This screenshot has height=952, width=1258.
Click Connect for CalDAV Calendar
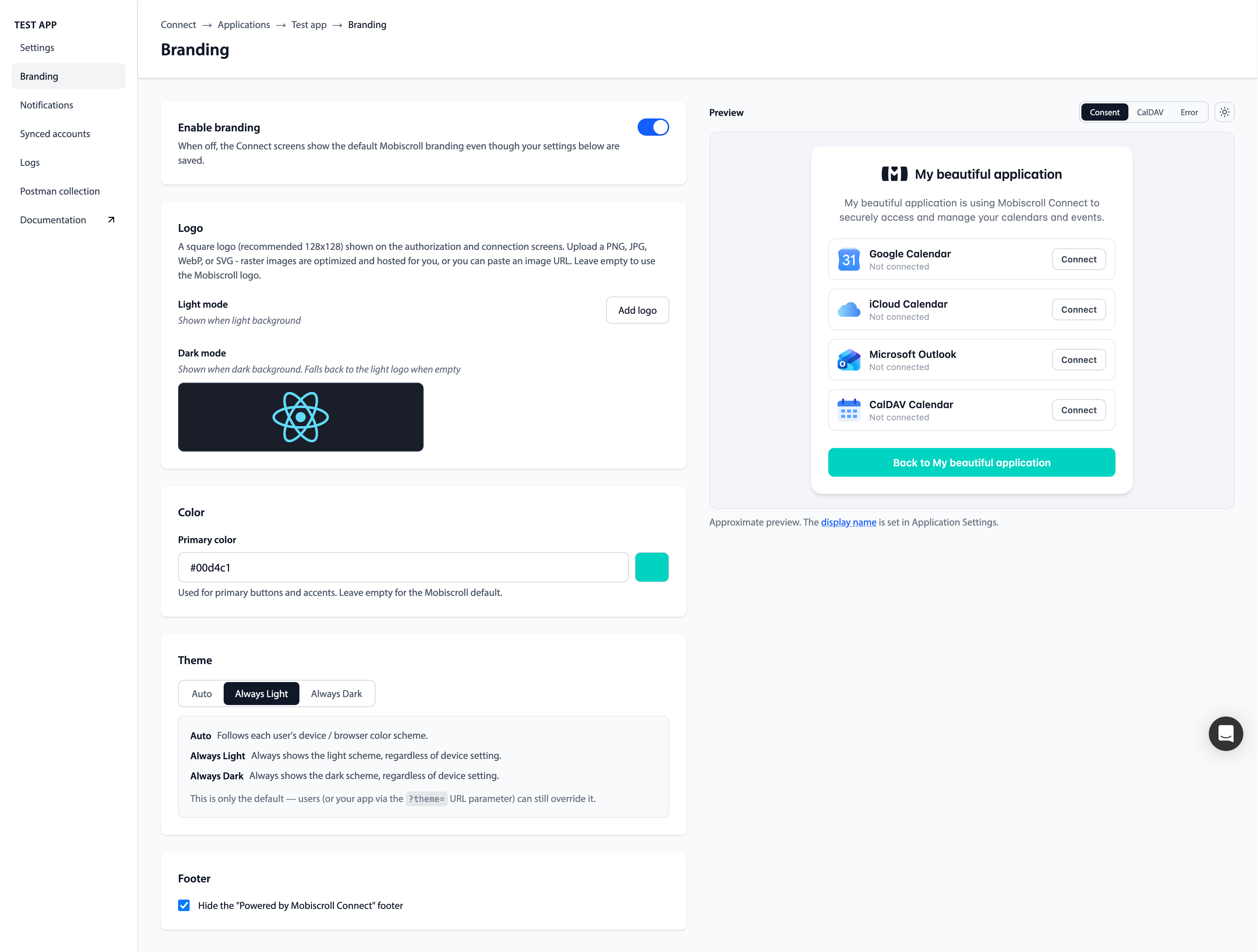coord(1078,410)
